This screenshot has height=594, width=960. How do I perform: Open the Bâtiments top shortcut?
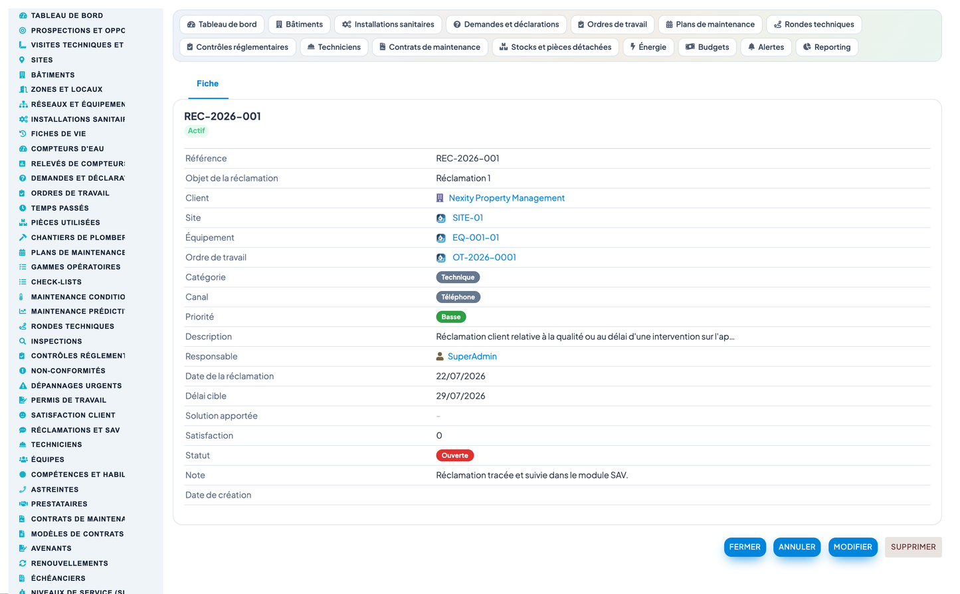tap(300, 25)
